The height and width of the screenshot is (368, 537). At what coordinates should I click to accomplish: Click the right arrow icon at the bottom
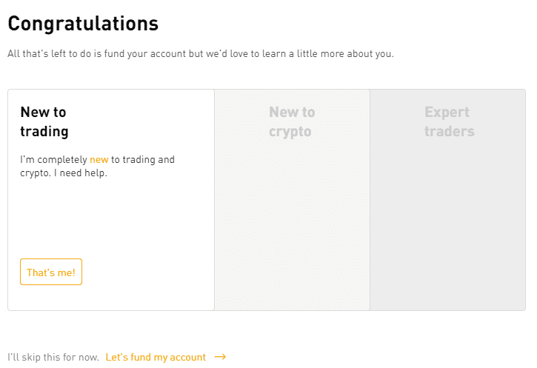(220, 357)
